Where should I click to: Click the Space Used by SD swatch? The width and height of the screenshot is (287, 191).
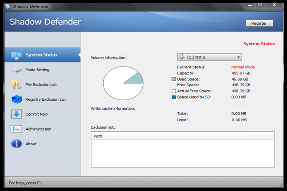click(174, 97)
